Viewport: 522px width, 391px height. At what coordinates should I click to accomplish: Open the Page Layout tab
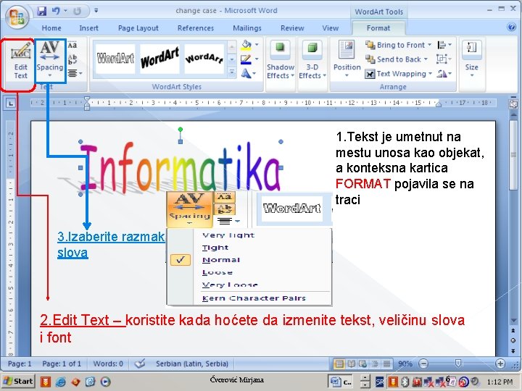(x=138, y=28)
